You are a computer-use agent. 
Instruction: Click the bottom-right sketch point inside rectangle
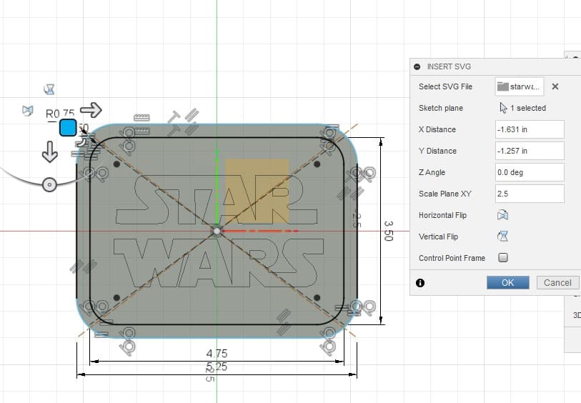[x=317, y=297]
